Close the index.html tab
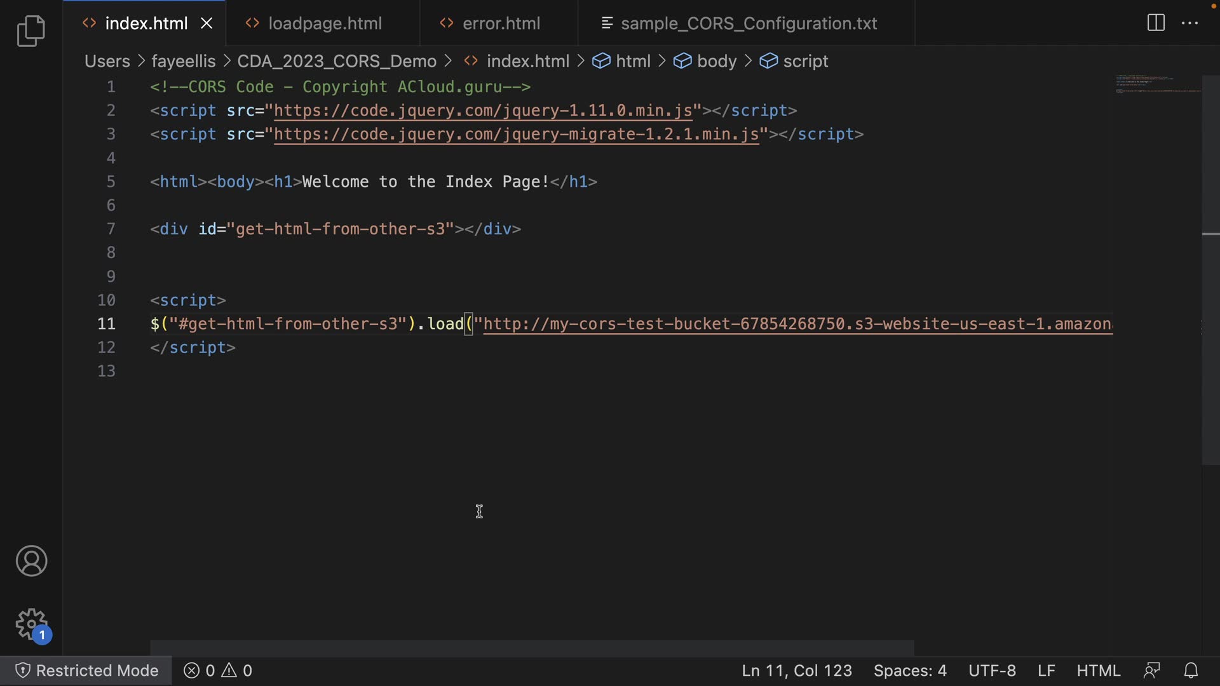The image size is (1220, 686). pos(207,24)
